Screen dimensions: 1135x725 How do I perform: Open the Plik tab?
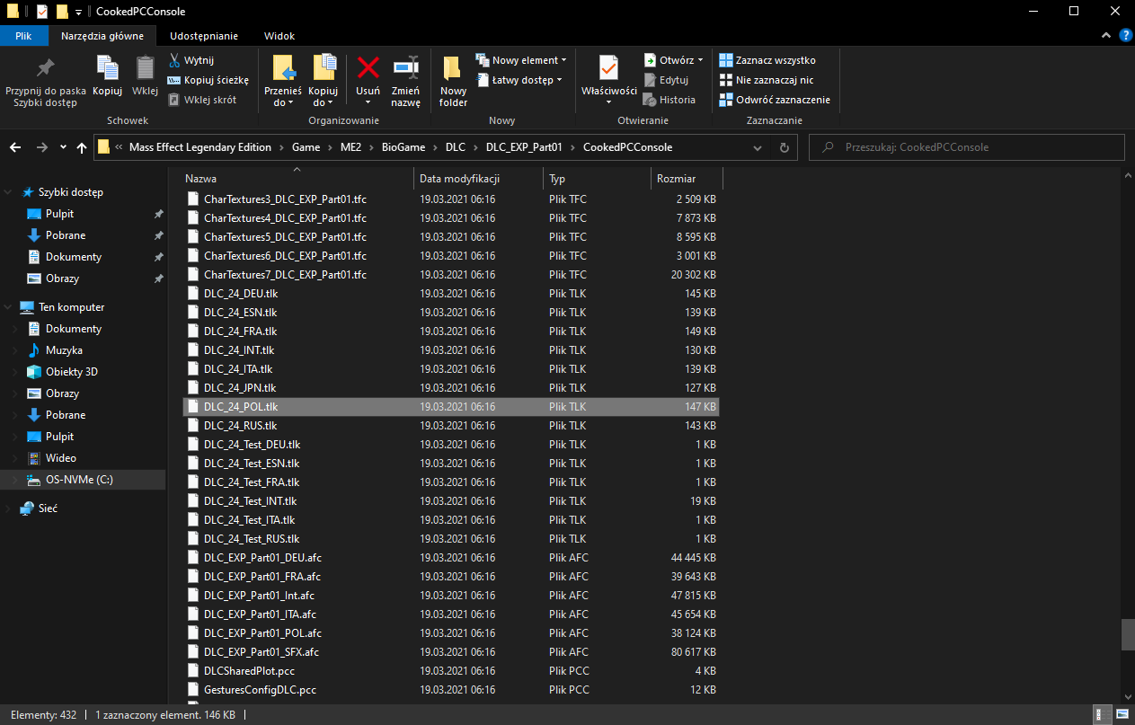(x=24, y=36)
